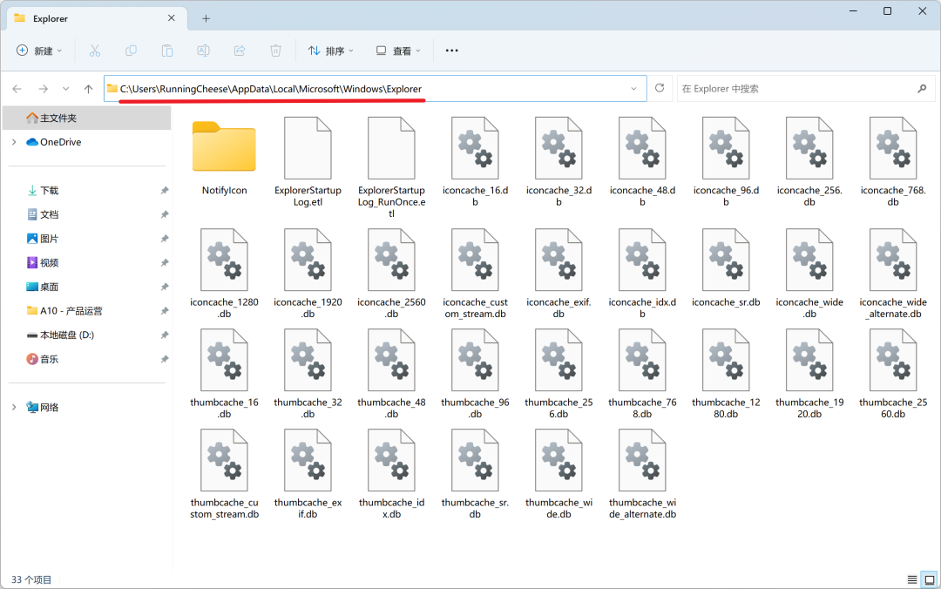Click the address bar path field
The image size is (941, 589).
click(x=375, y=89)
